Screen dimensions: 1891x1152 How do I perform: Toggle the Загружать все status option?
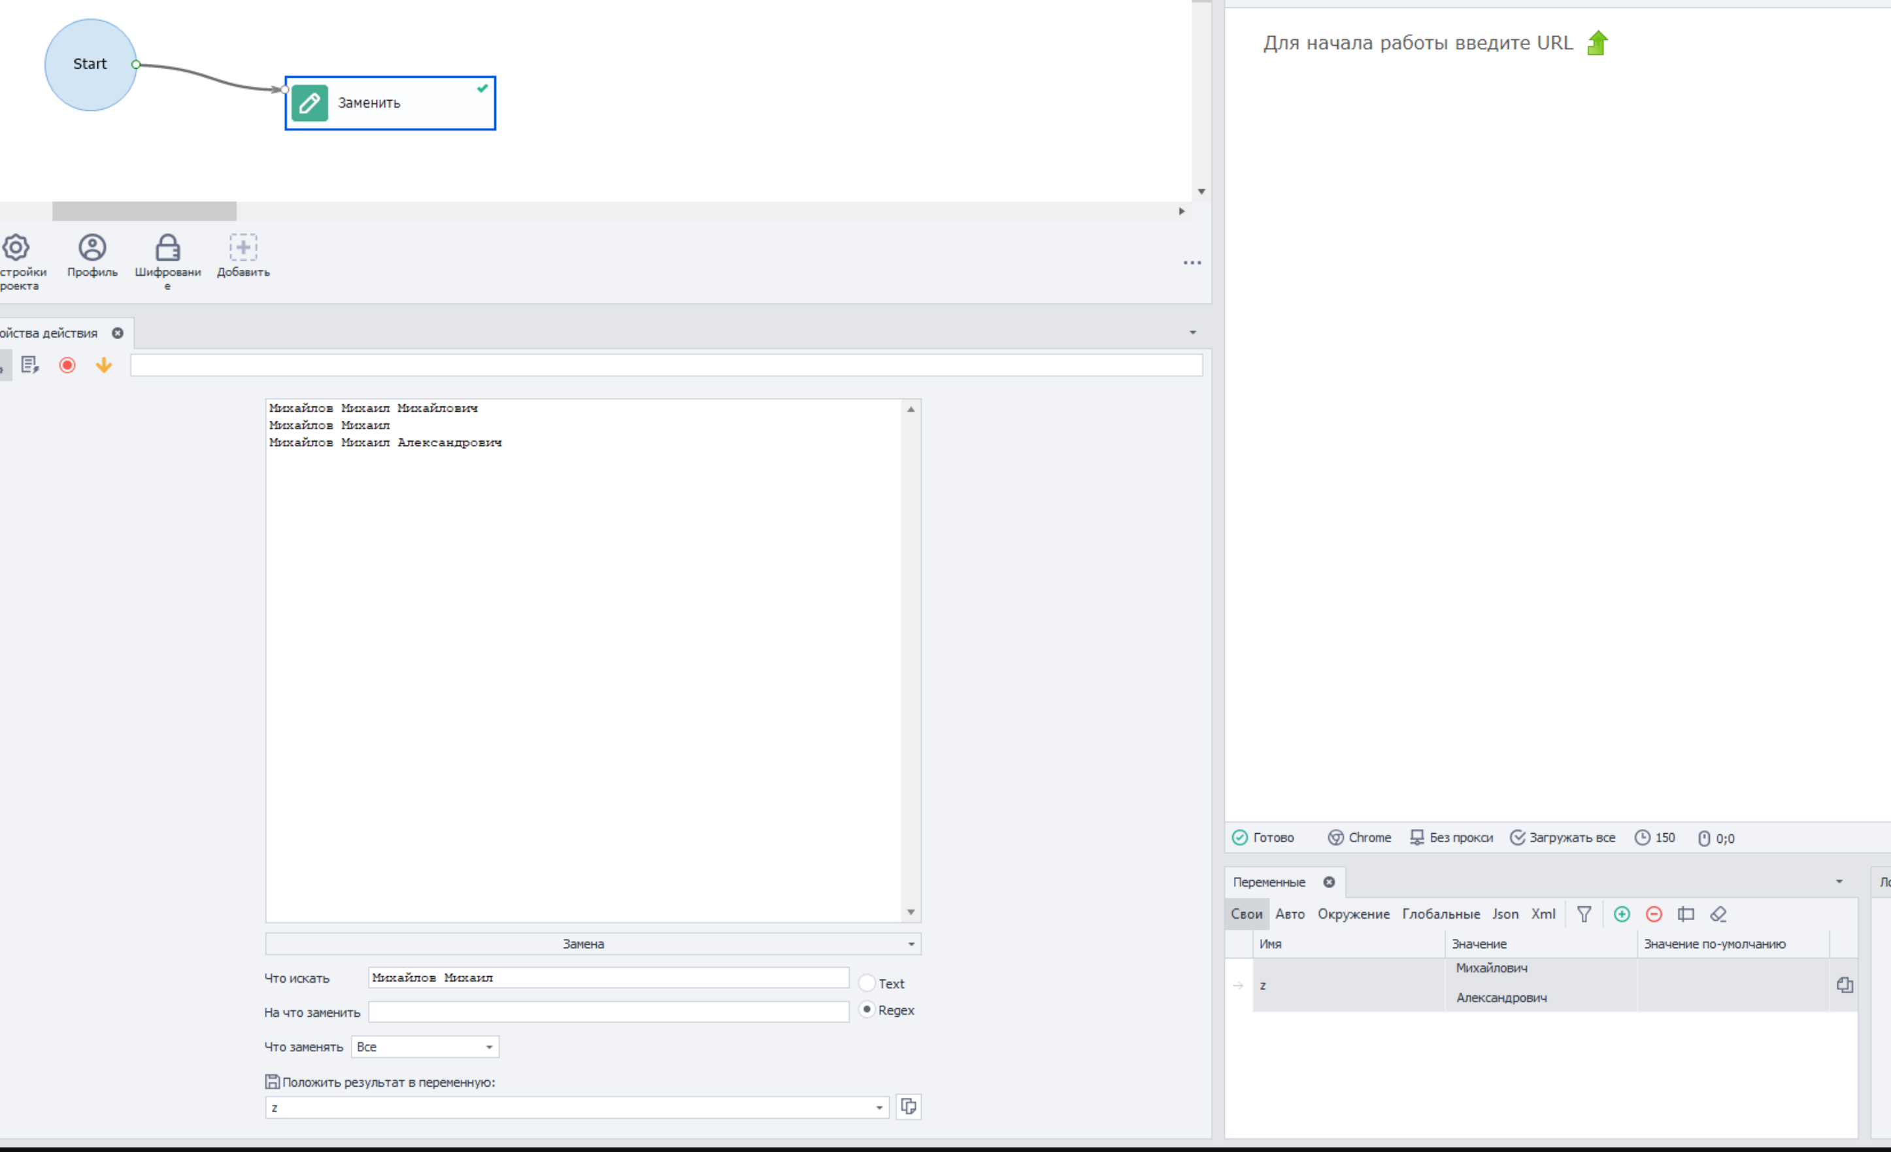1562,838
